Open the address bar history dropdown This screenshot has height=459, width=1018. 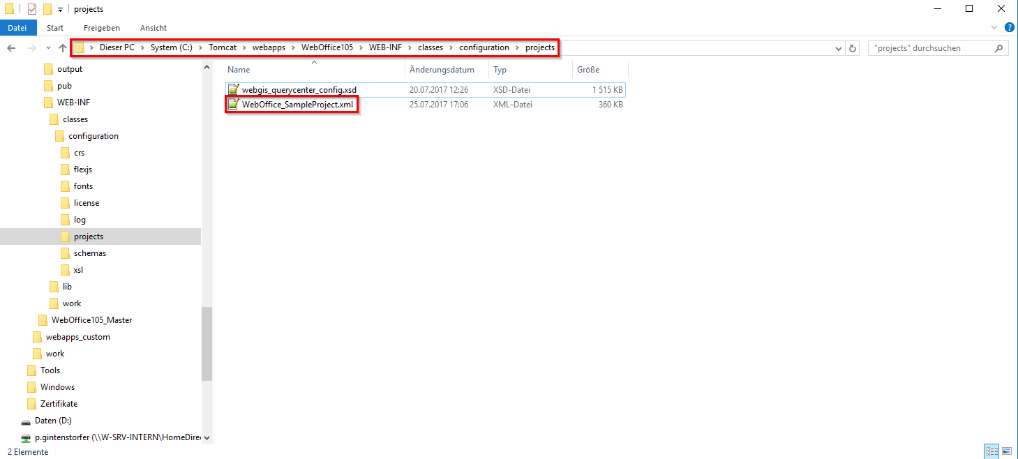[838, 47]
